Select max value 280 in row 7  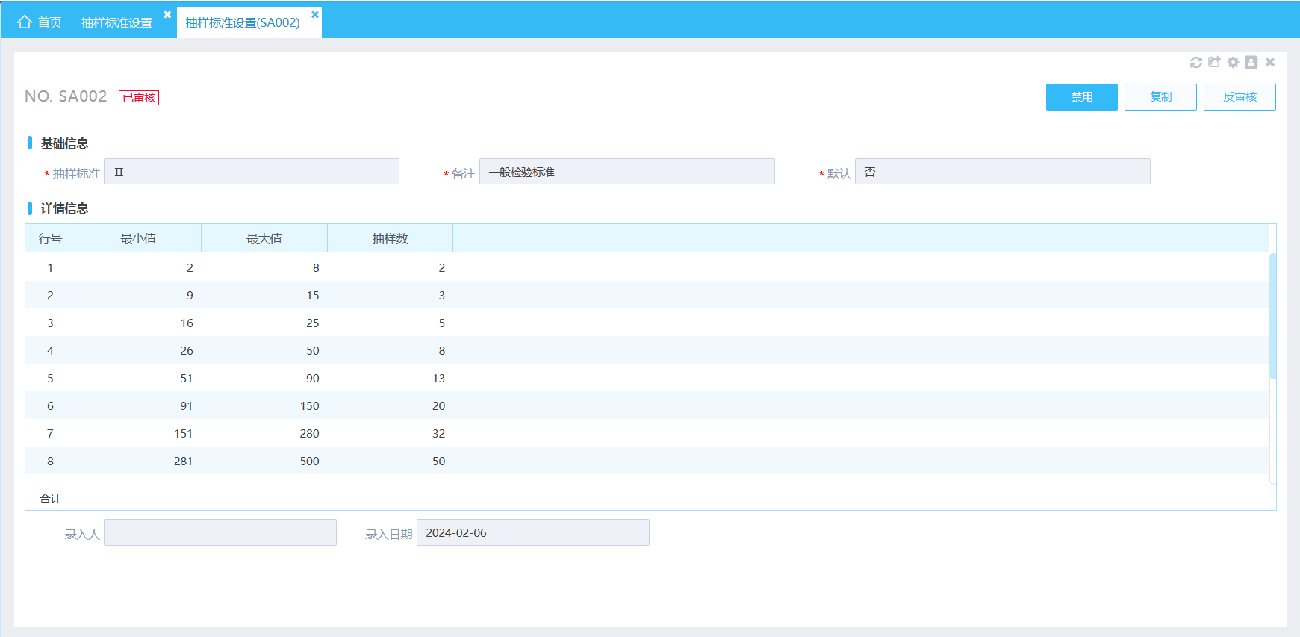310,434
